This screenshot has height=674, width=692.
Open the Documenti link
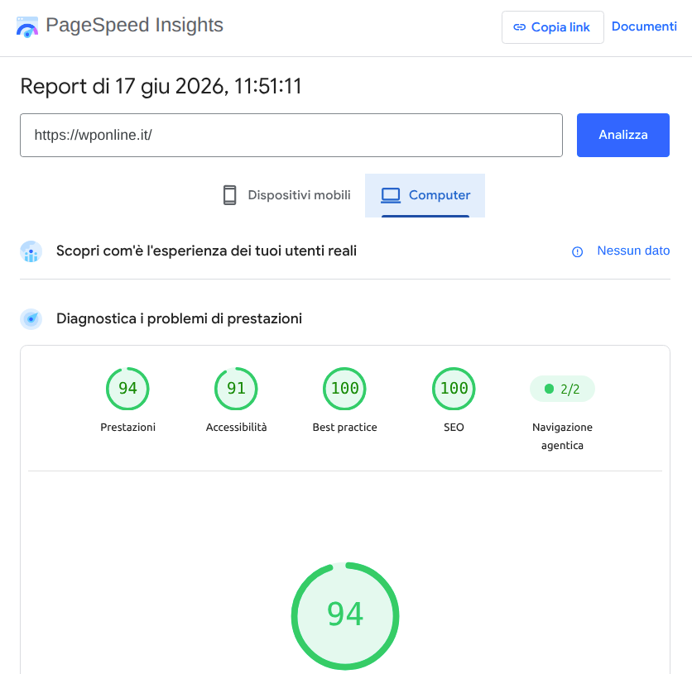tap(644, 26)
